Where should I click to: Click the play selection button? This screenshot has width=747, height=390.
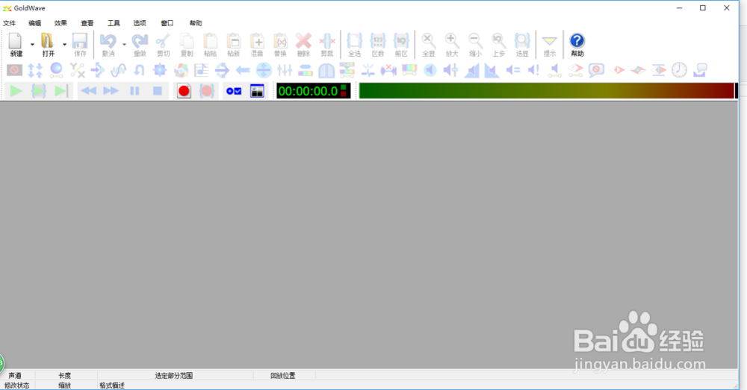point(39,91)
